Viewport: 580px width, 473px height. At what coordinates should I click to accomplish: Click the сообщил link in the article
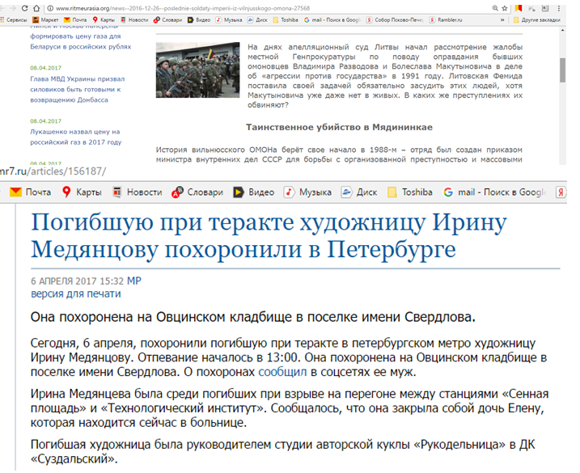click(x=282, y=373)
